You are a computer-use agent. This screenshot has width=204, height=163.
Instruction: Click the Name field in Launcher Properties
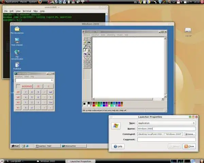(x=167, y=129)
